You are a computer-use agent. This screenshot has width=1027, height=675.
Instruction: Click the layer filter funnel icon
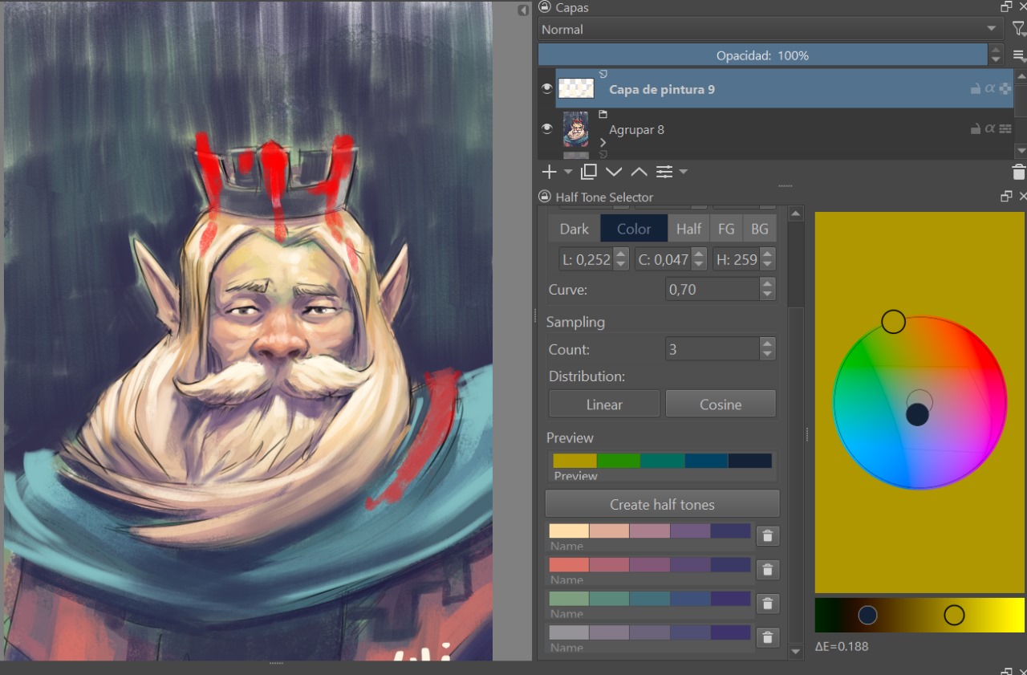pos(1018,30)
